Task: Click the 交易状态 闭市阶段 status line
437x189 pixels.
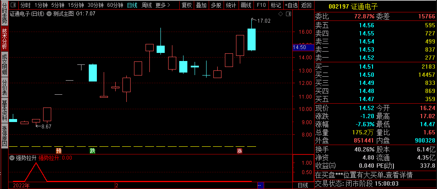Action: coord(356,184)
